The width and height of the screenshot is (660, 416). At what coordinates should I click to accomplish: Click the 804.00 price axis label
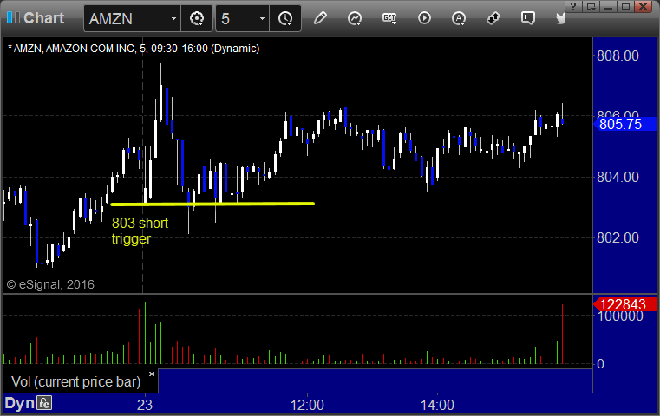tap(618, 177)
